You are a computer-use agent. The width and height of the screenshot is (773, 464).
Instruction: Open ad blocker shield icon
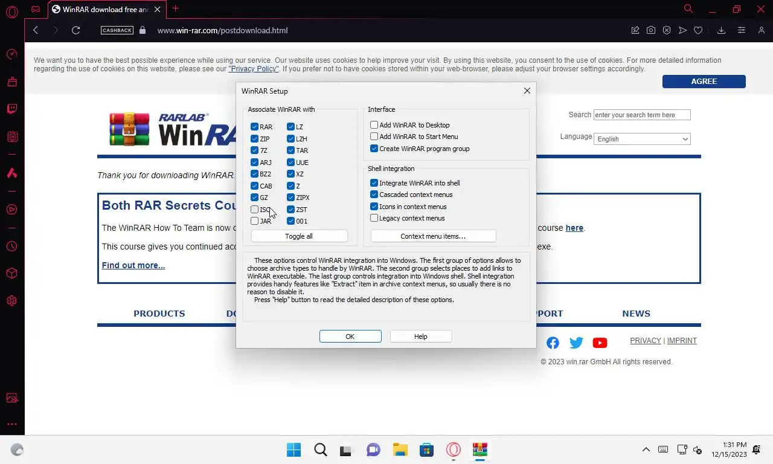[667, 30]
